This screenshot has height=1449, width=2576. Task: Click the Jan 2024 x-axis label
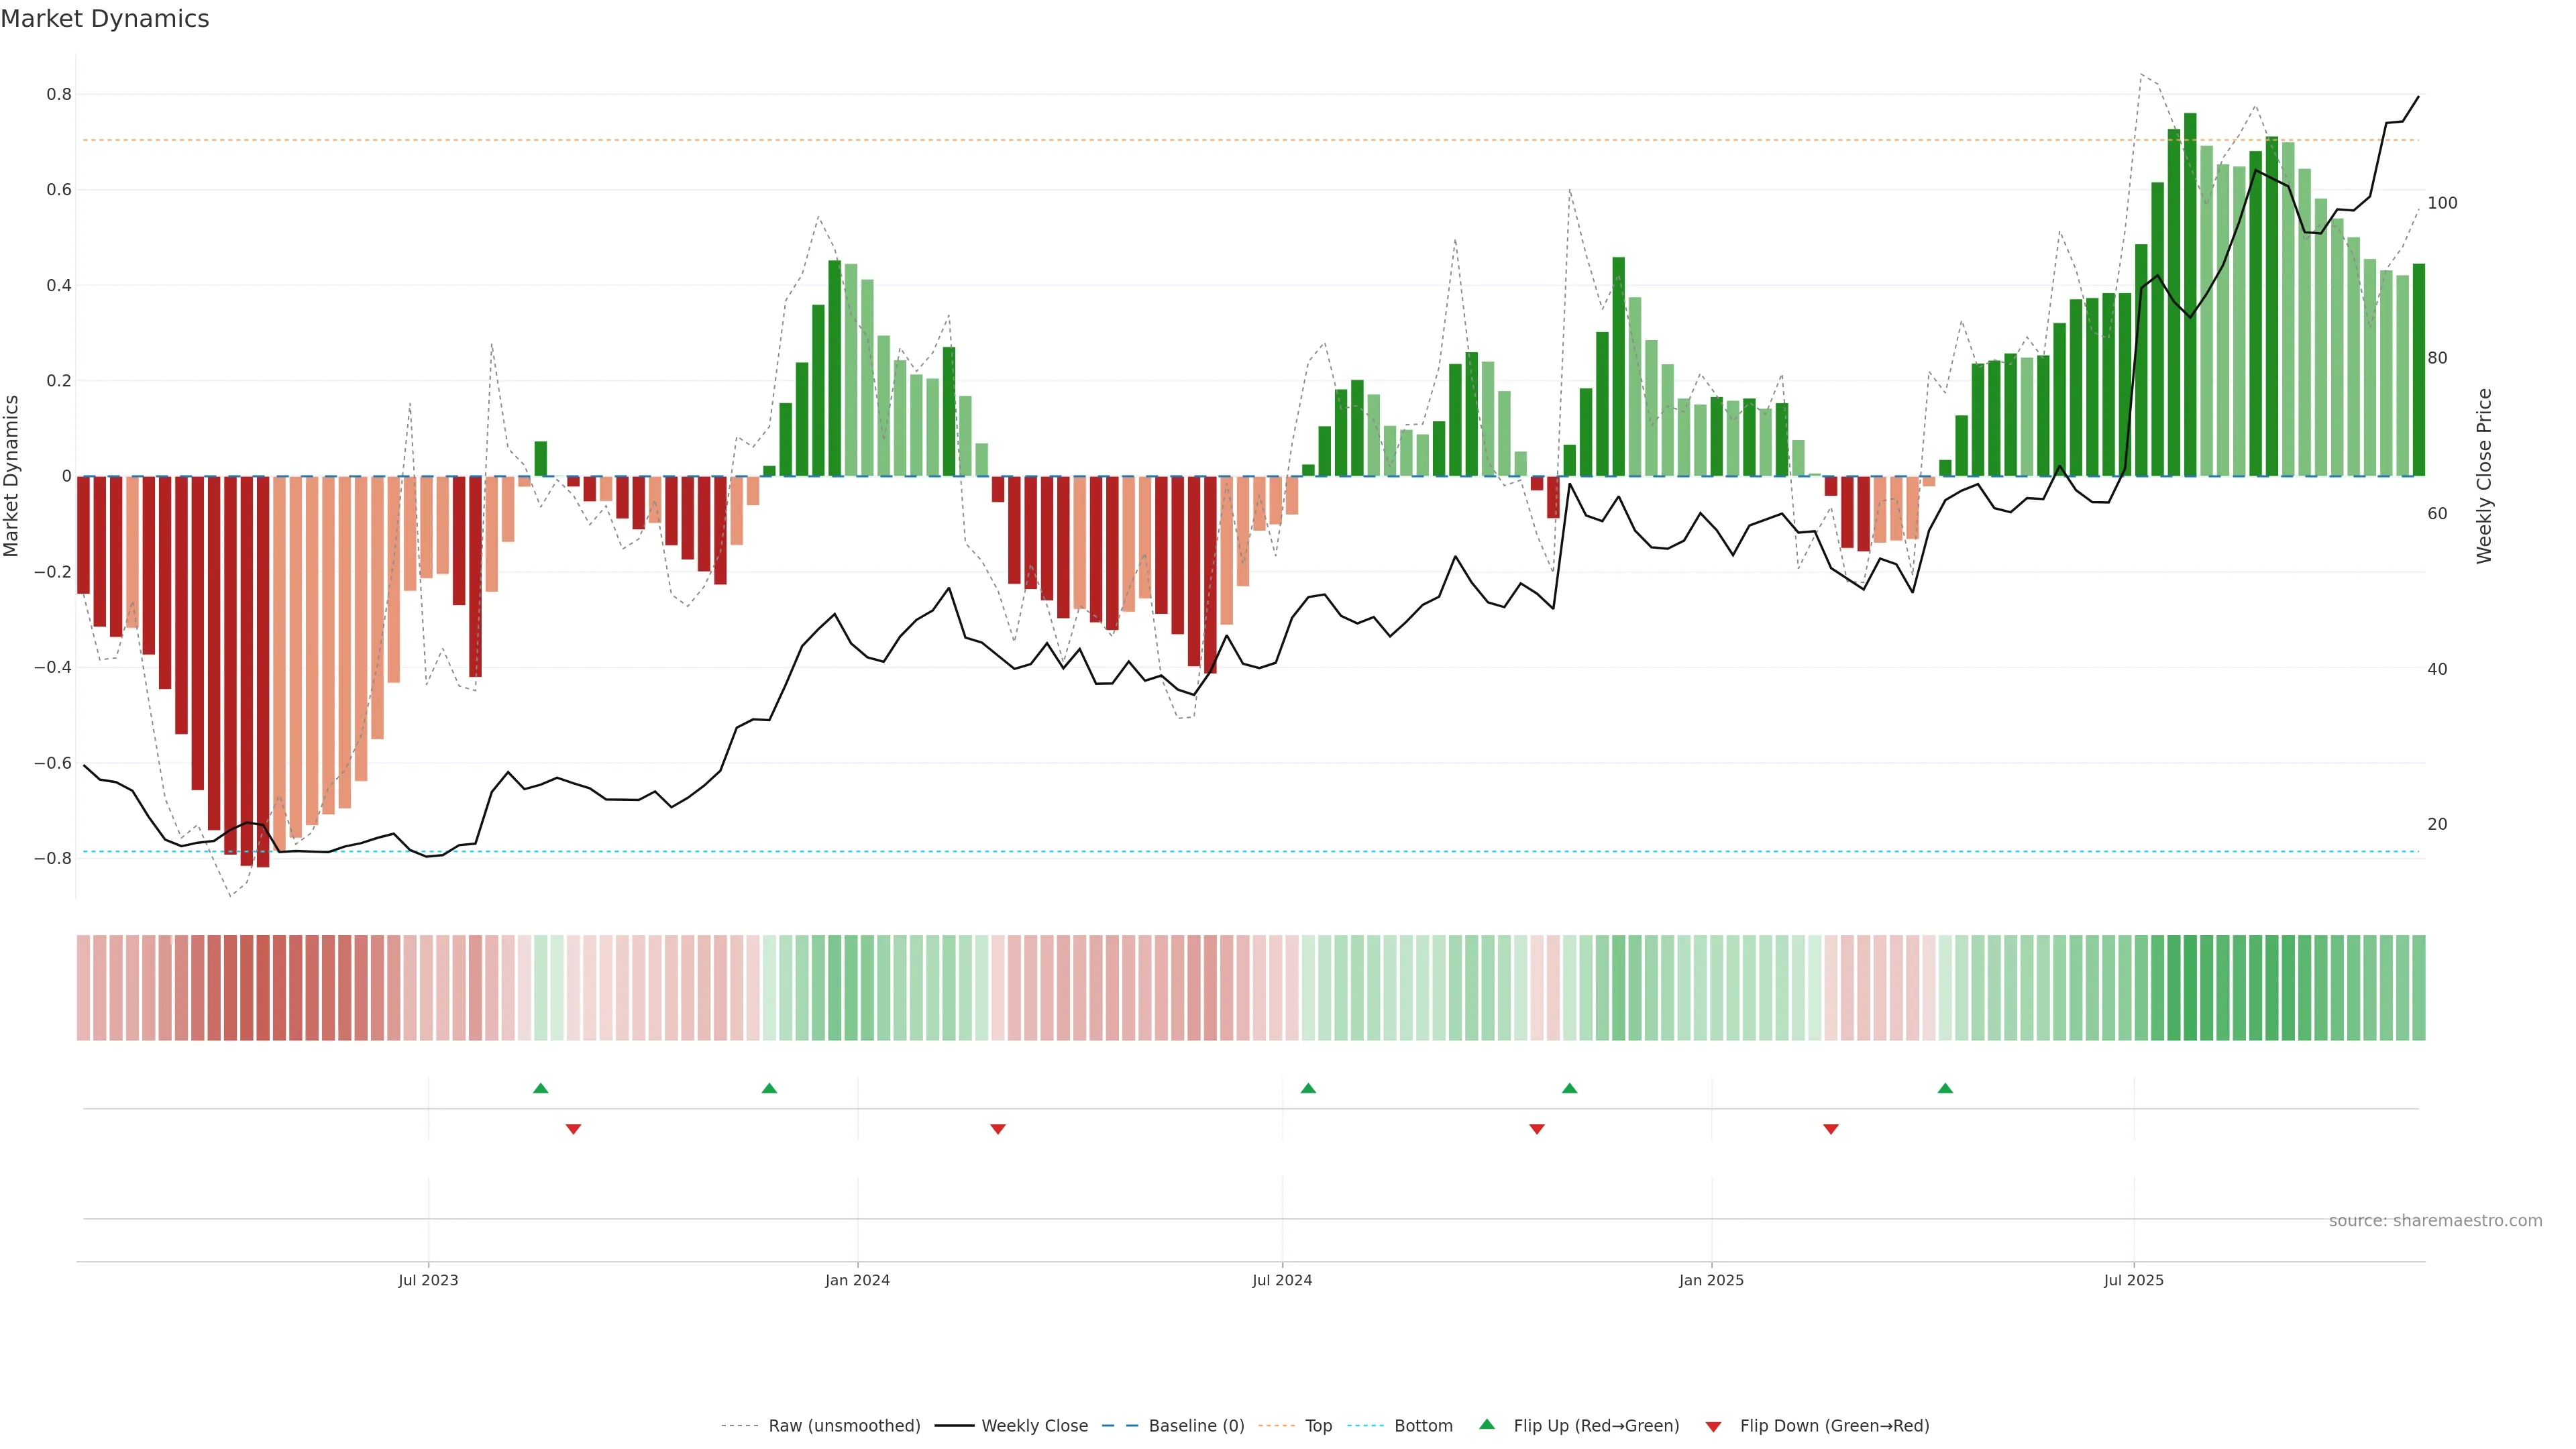coord(857,1280)
